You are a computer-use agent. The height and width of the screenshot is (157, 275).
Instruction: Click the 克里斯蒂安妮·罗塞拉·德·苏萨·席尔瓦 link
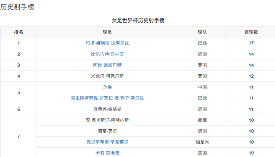tap(107, 98)
